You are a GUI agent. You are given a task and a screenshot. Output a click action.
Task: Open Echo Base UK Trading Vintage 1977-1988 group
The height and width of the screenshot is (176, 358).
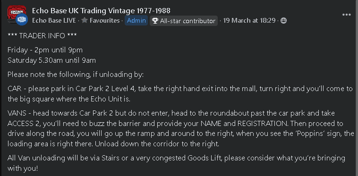tap(101, 10)
